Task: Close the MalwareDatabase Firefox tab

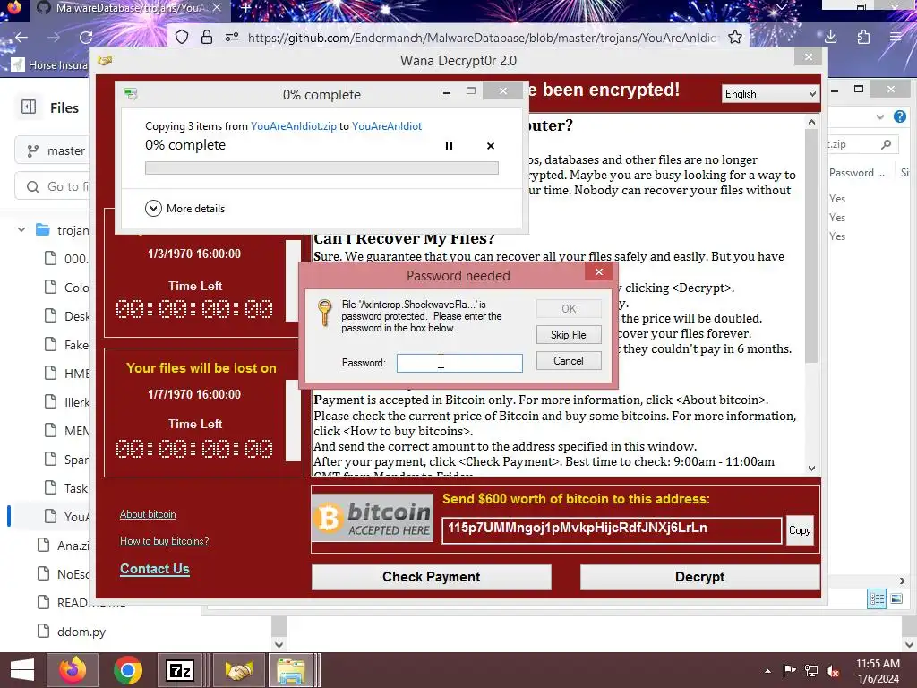Action: [217, 8]
